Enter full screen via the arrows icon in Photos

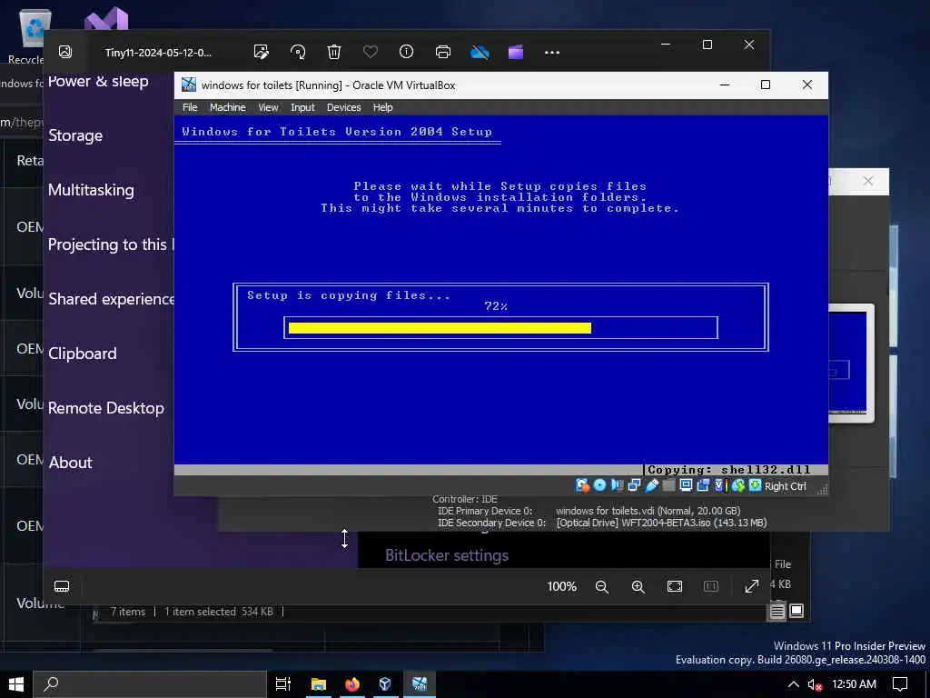click(752, 586)
